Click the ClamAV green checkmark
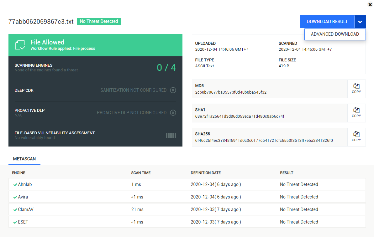Viewport: 374px width, 237px height. click(15, 210)
